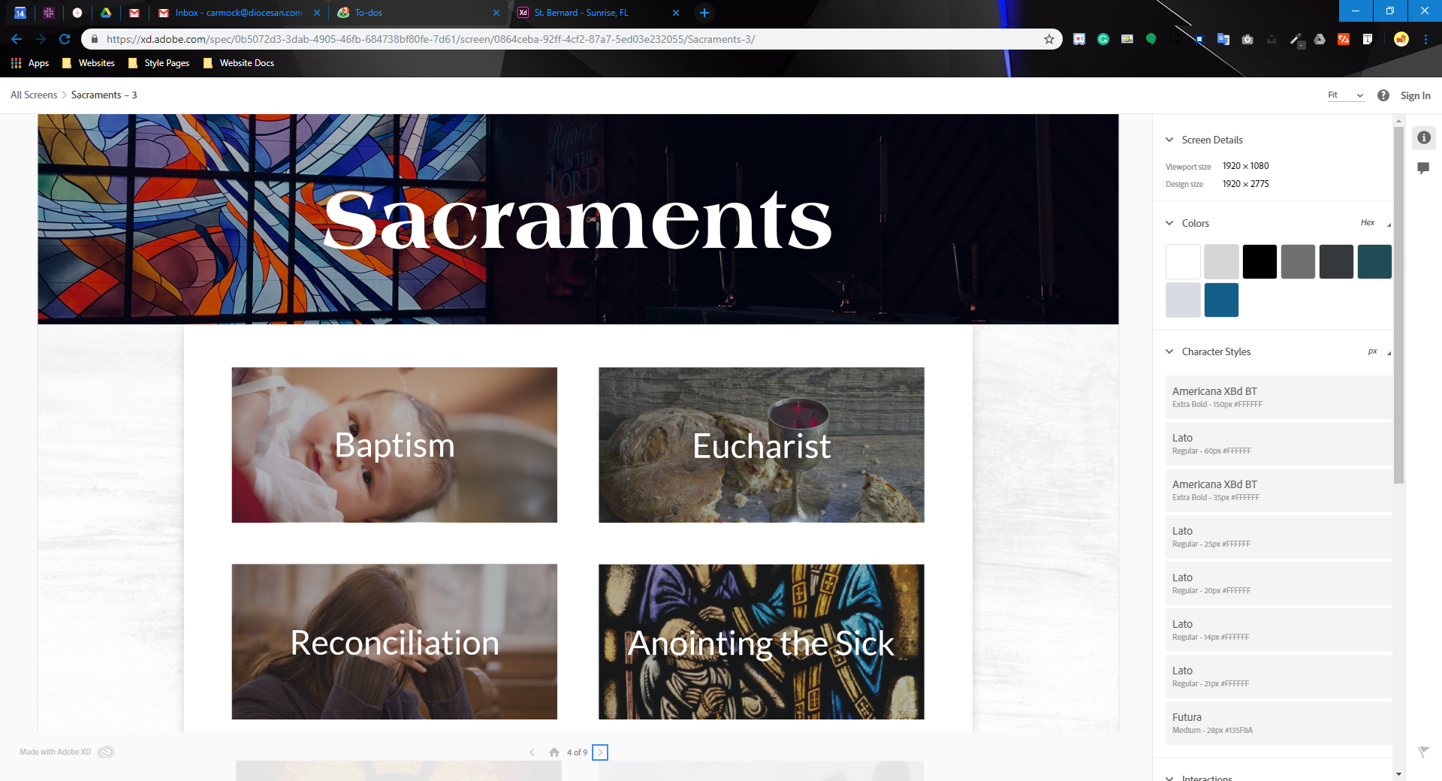Open the comments panel icon
This screenshot has height=781, width=1442.
pos(1423,168)
